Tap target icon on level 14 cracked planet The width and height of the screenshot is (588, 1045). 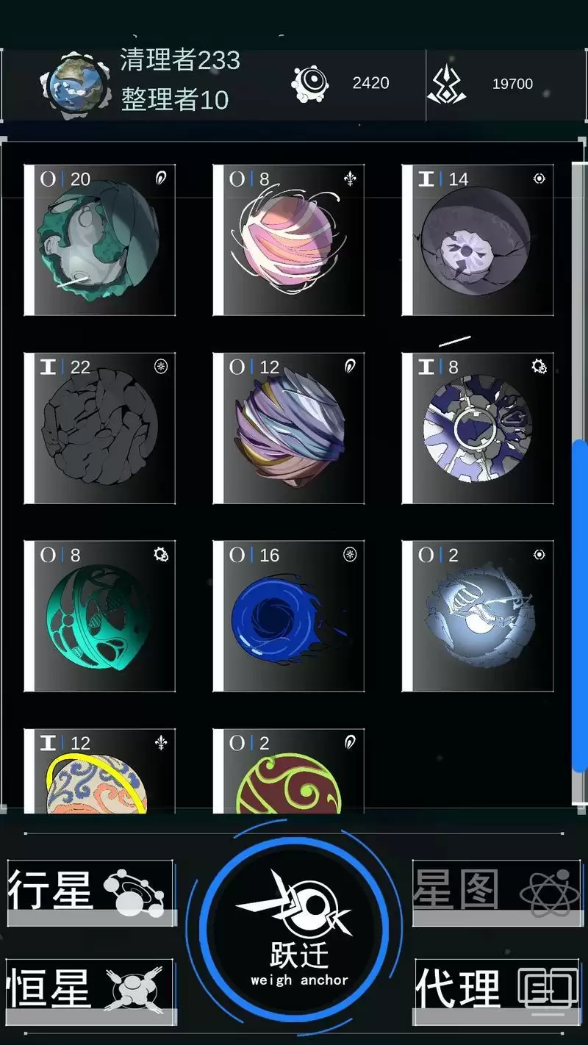pyautogui.click(x=539, y=179)
